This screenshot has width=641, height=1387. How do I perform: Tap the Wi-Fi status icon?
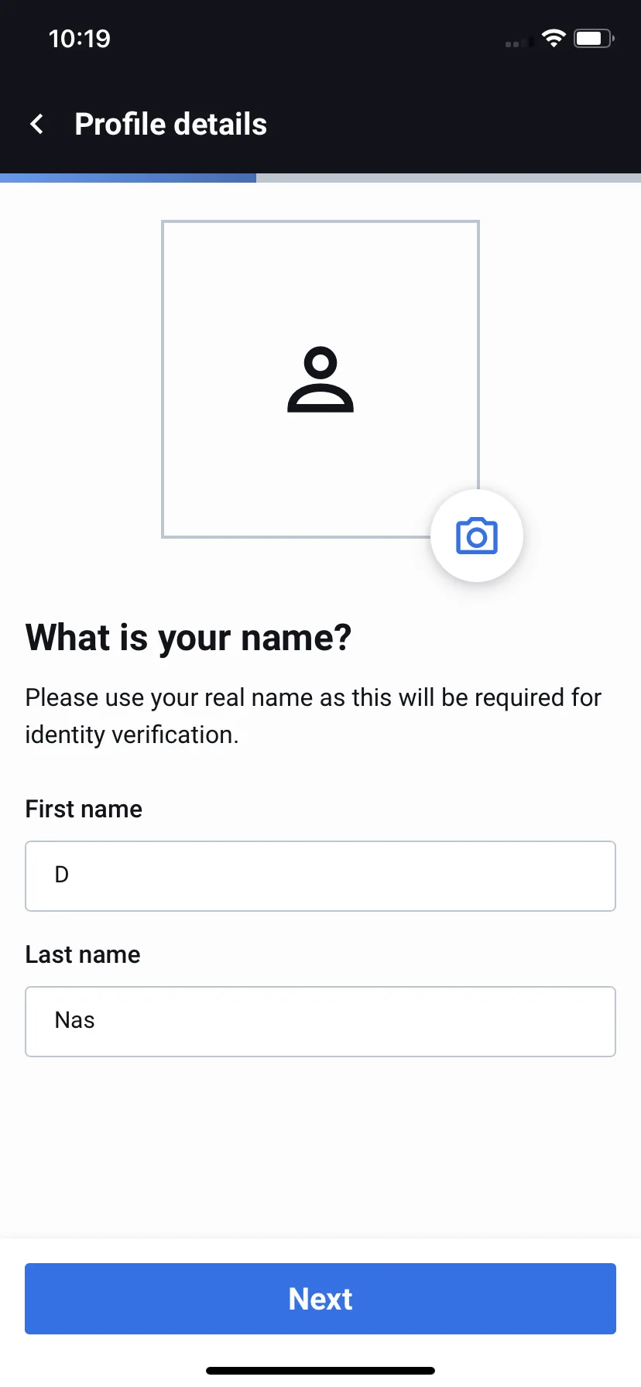tap(554, 38)
